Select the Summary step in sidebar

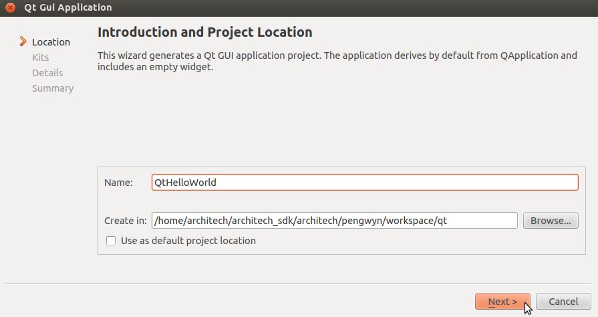(x=53, y=88)
